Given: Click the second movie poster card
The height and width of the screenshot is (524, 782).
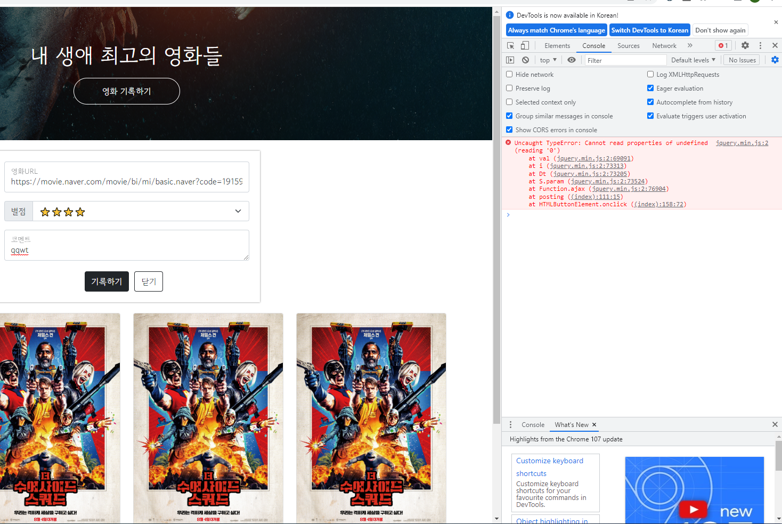Looking at the screenshot, I should pos(208,418).
